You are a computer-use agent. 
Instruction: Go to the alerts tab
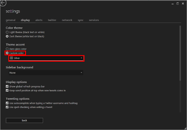coord(39,20)
